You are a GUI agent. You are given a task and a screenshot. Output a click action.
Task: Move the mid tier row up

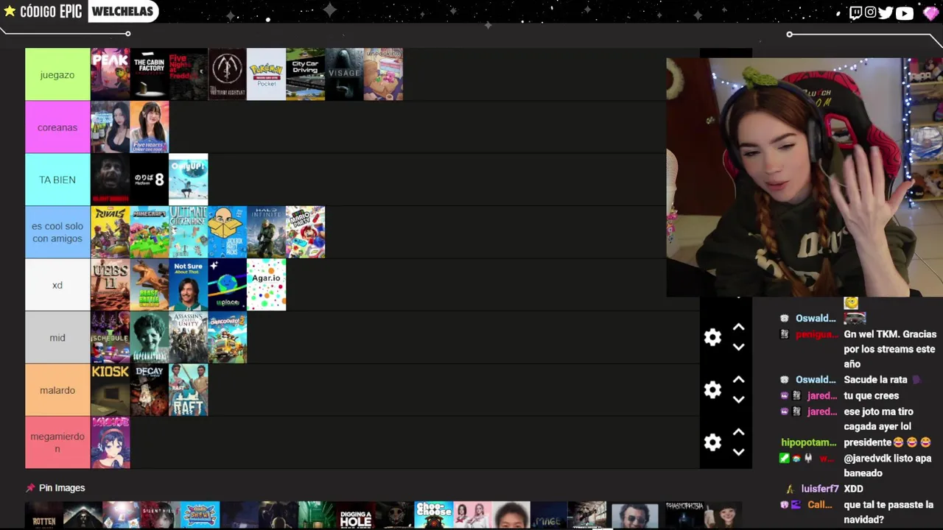coord(738,328)
